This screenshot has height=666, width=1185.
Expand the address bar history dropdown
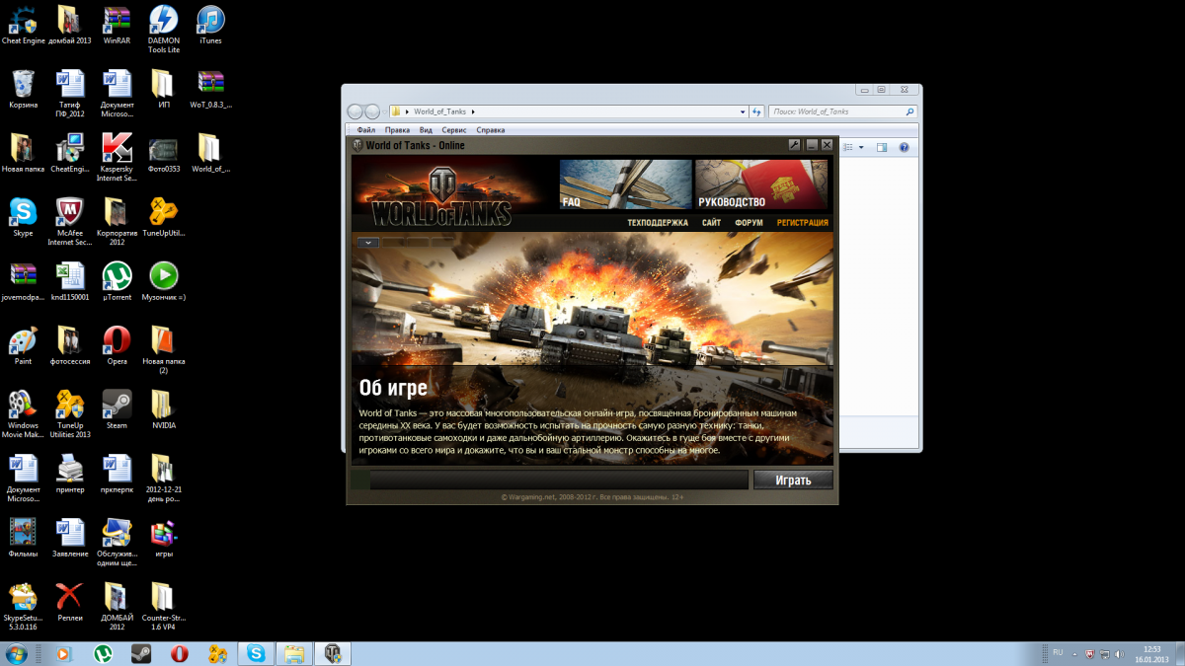point(744,111)
